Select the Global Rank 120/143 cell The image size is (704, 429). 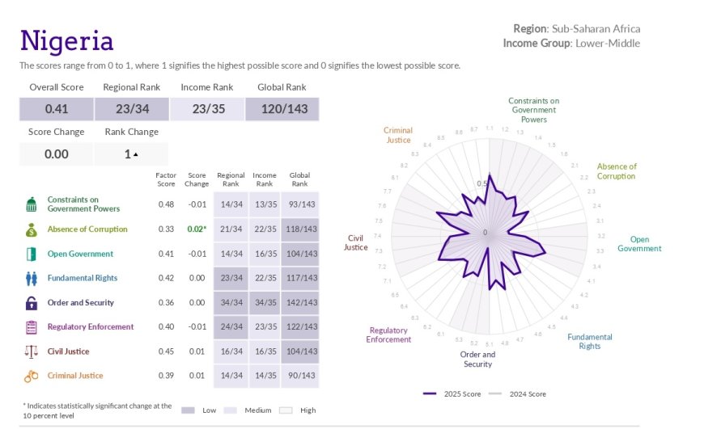pos(282,109)
